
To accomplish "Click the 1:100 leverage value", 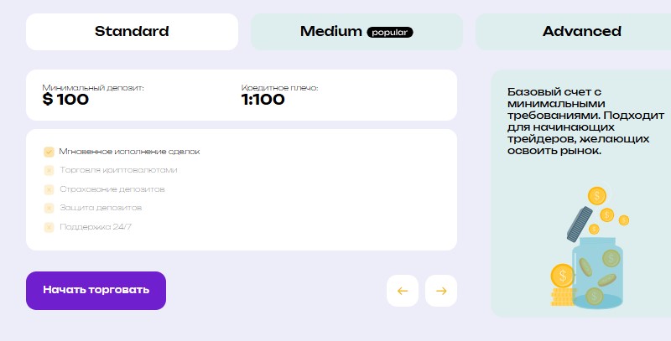I will pyautogui.click(x=263, y=100).
